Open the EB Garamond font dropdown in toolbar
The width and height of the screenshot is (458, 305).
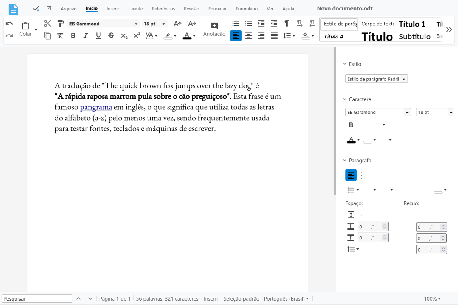[136, 24]
